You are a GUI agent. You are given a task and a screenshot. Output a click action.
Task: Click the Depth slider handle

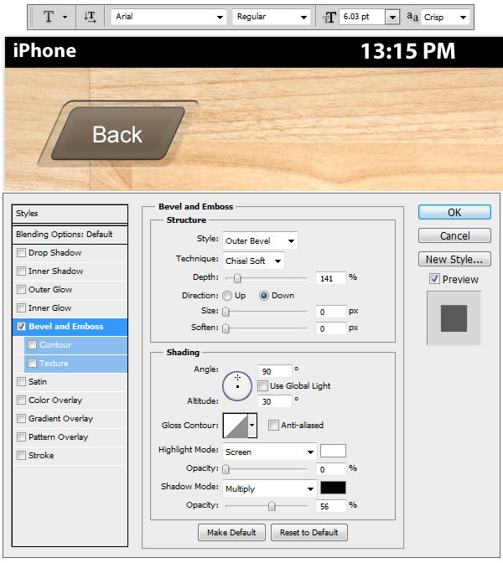pos(237,278)
